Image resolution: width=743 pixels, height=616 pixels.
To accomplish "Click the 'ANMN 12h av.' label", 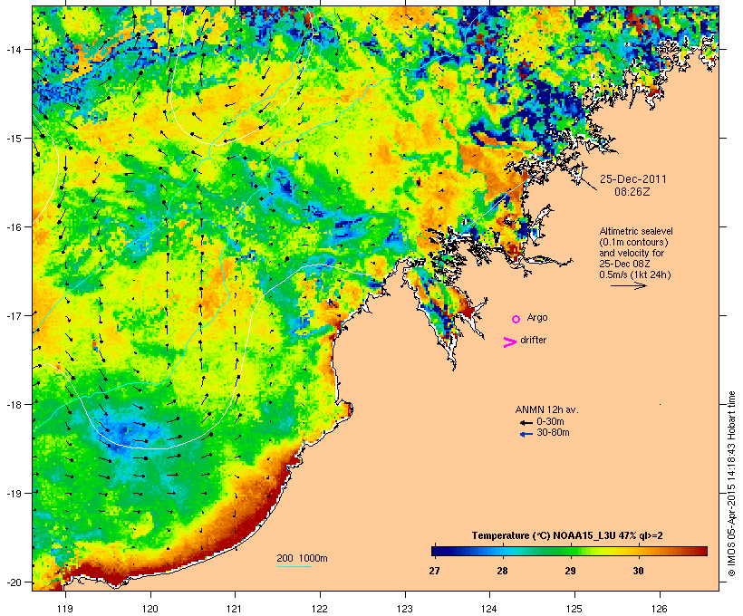I will (546, 409).
